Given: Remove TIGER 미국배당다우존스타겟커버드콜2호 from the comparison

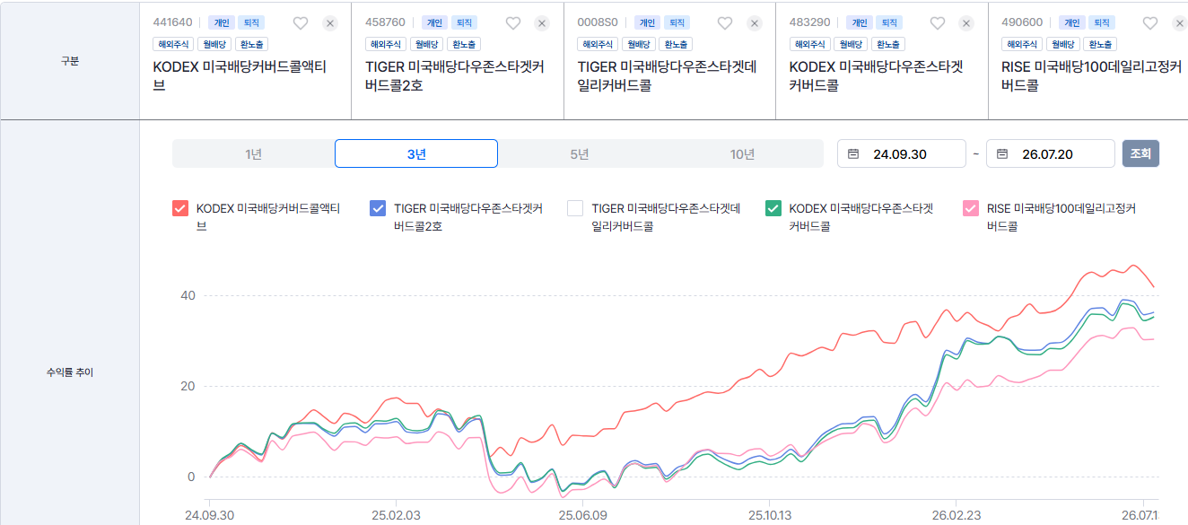Looking at the screenshot, I should 542,23.
